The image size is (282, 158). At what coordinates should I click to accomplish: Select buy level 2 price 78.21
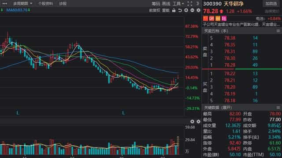[230, 80]
